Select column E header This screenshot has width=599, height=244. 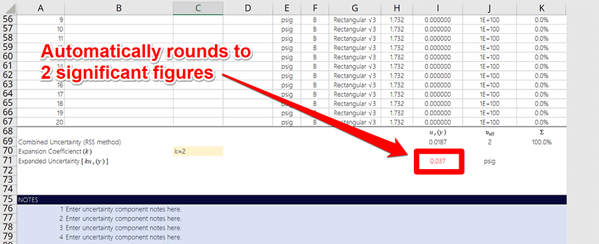(x=287, y=8)
